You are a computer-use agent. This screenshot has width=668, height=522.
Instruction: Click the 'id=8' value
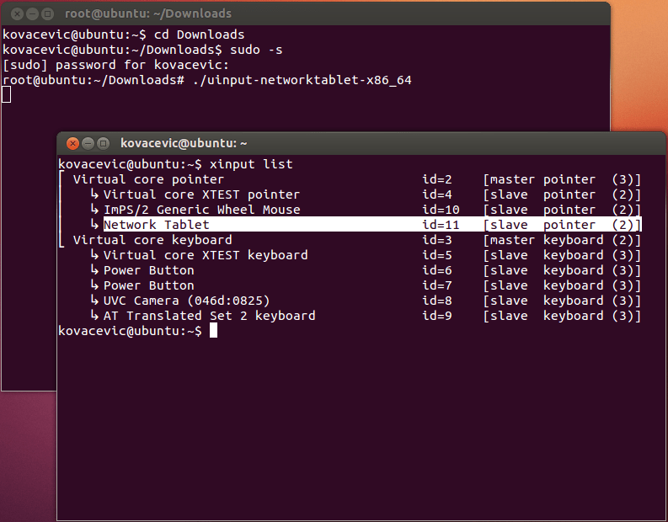coord(436,301)
